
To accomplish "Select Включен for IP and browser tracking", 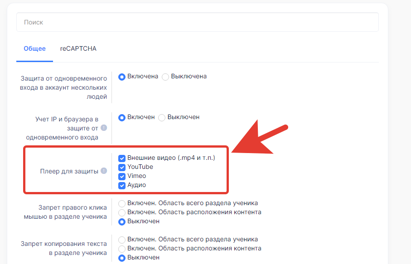I will pyautogui.click(x=121, y=118).
